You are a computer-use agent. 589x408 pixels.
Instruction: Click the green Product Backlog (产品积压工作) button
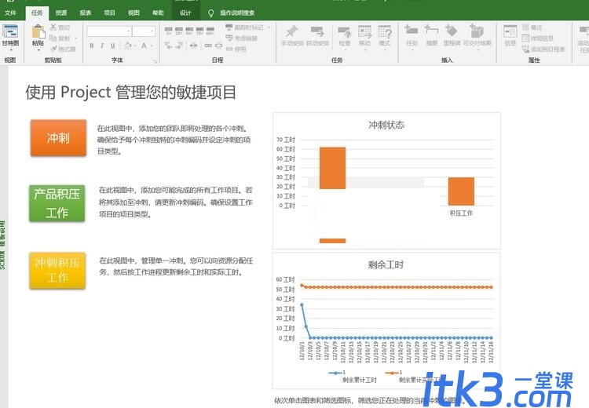click(57, 203)
